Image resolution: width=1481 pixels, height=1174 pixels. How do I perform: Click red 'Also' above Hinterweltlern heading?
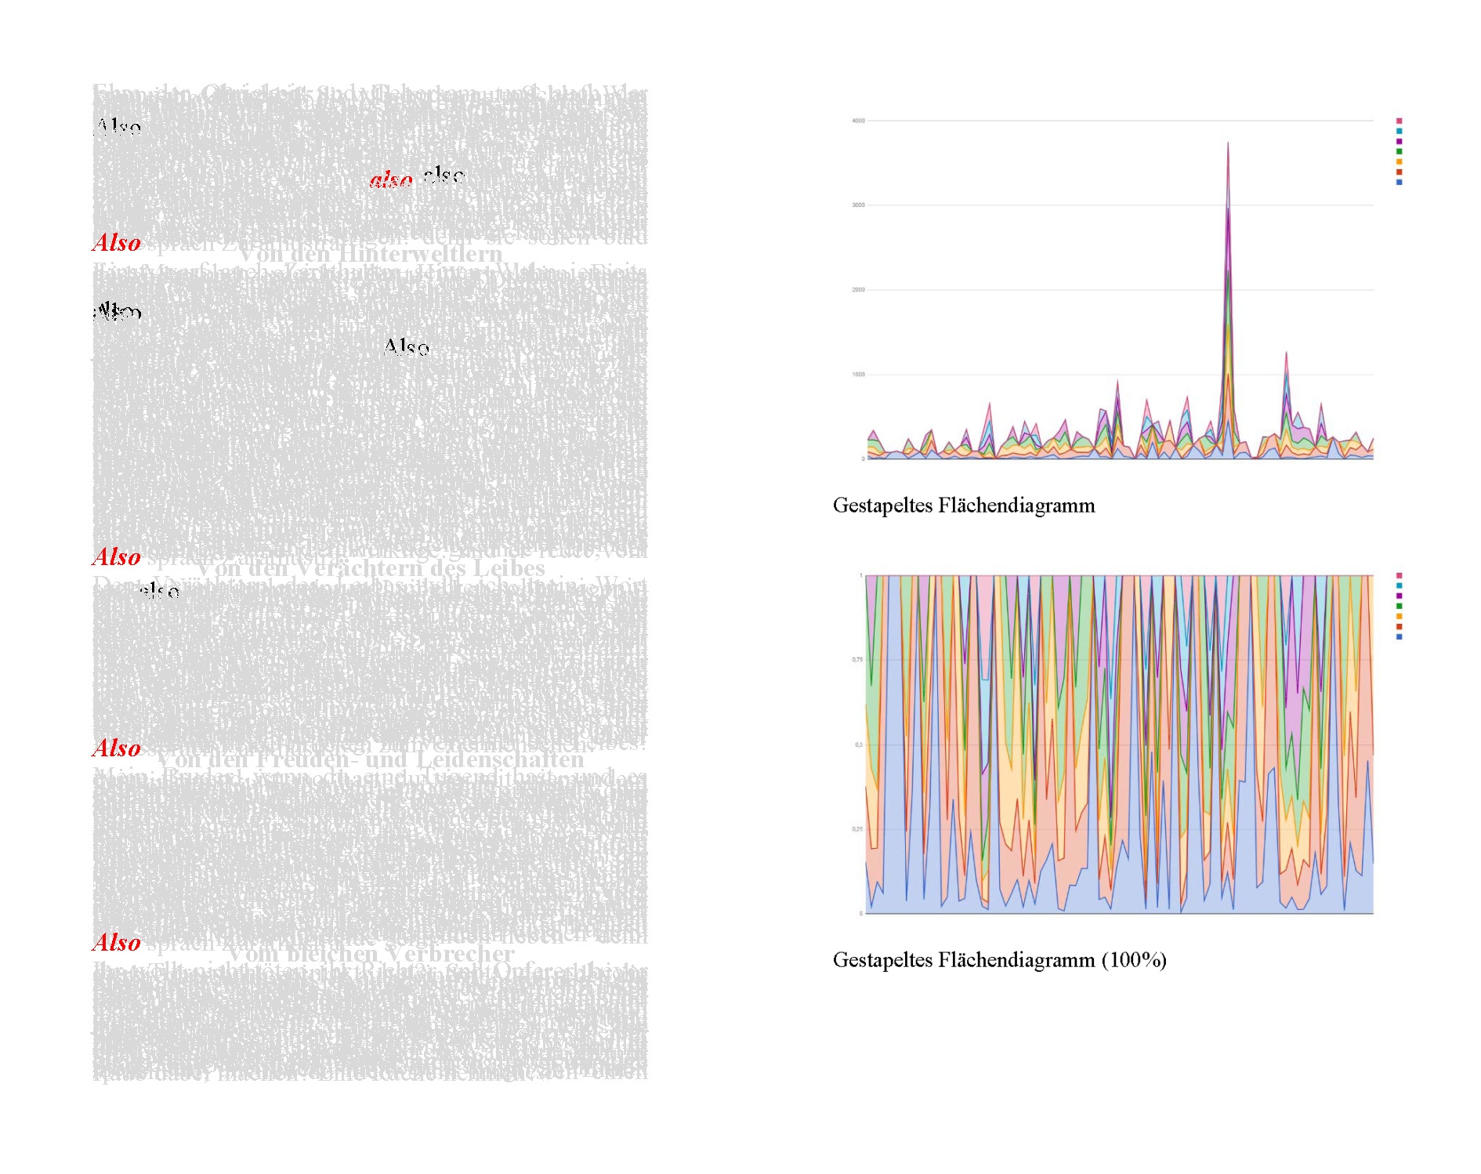tap(117, 243)
